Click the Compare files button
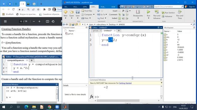The width and height of the screenshot is (197, 110). 87,14
